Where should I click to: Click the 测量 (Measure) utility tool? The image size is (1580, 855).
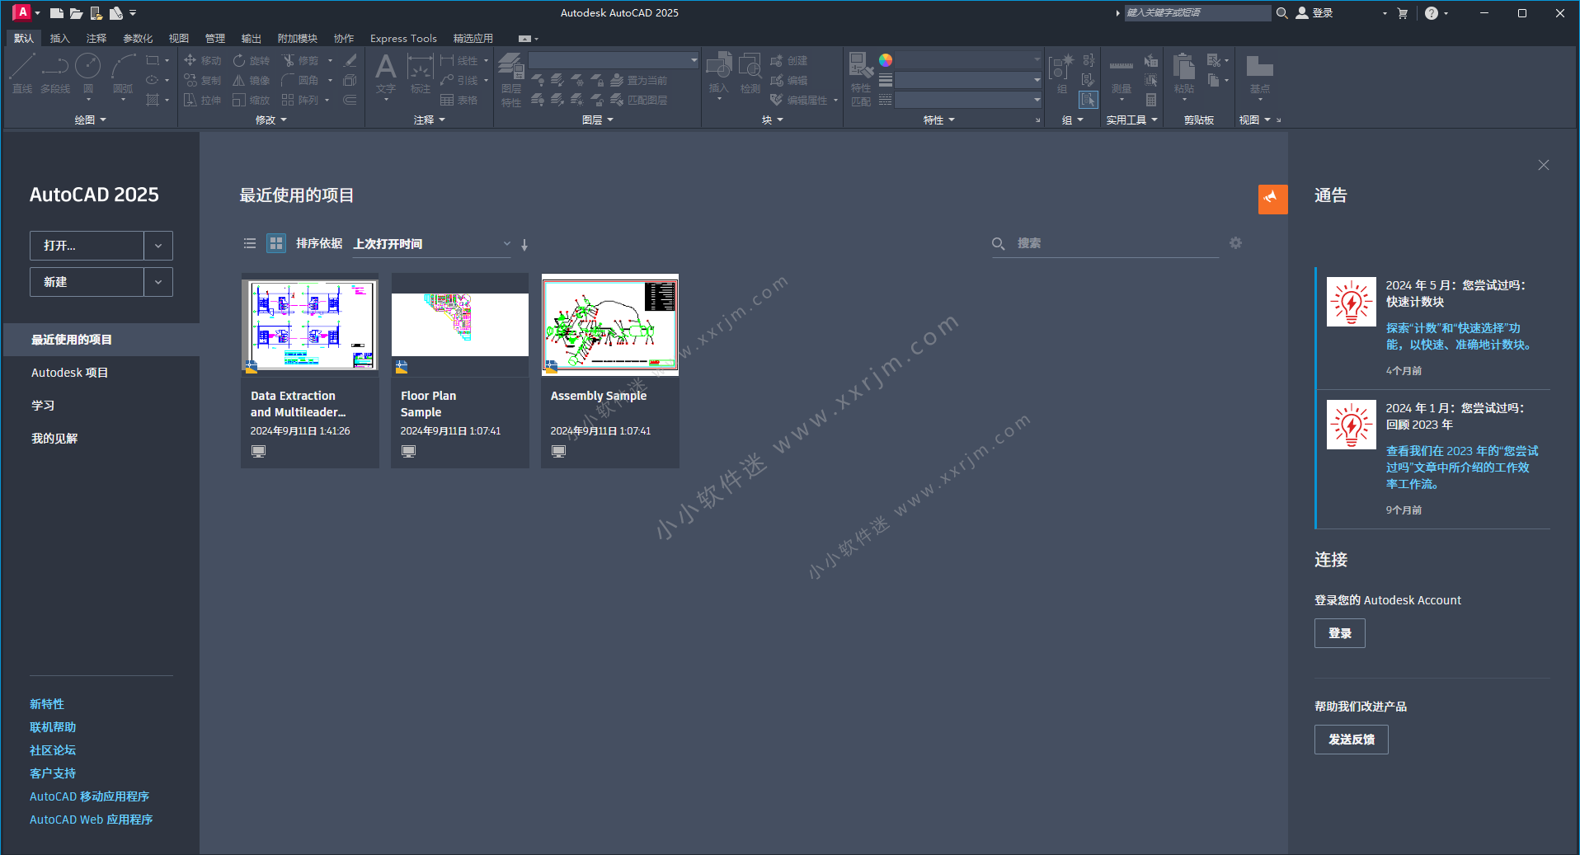click(x=1122, y=76)
